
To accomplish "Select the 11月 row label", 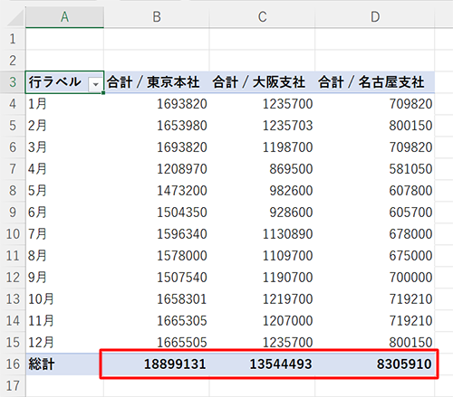I will (64, 321).
